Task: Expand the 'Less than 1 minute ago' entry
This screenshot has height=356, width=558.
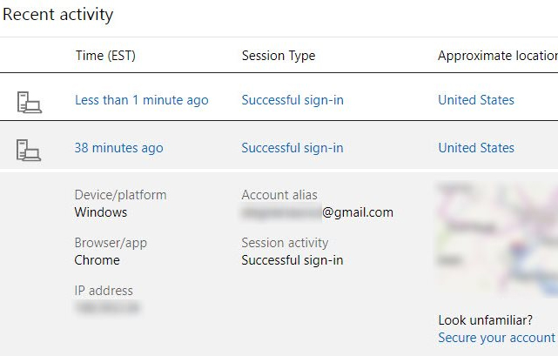Action: click(x=141, y=100)
